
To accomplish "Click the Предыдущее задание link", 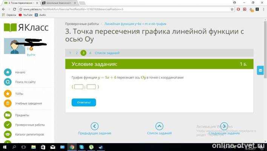I will click(x=95, y=133).
